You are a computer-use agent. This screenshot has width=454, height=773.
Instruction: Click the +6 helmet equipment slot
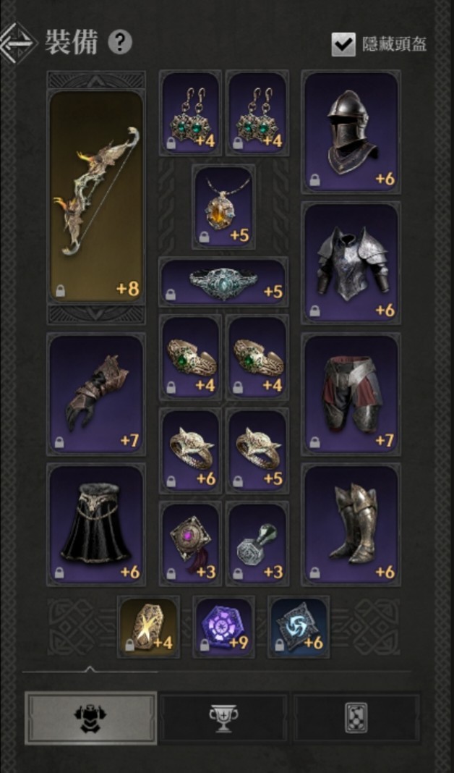click(351, 132)
